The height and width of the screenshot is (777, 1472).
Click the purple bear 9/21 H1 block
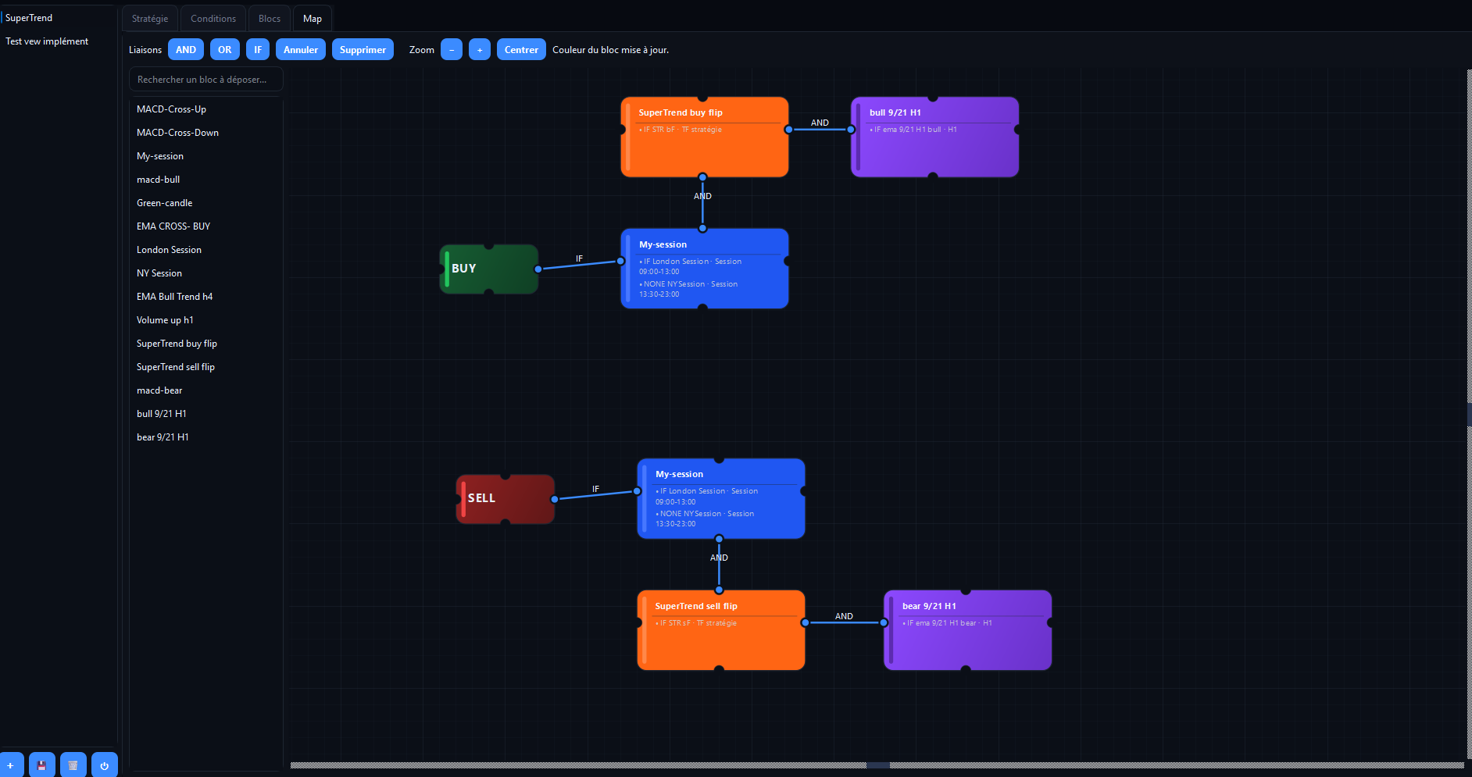click(967, 630)
